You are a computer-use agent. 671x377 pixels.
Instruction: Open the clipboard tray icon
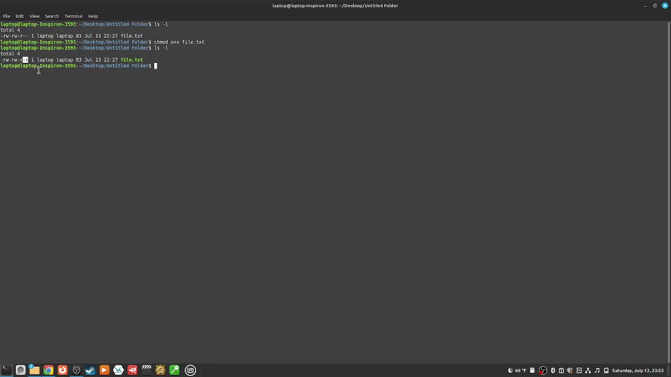point(561,371)
